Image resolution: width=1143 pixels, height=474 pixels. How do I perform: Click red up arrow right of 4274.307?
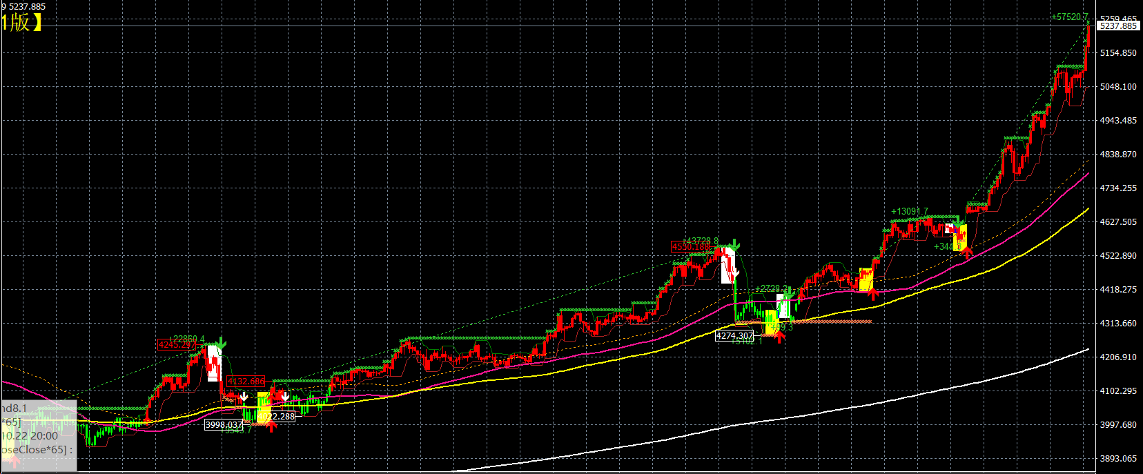click(x=779, y=337)
